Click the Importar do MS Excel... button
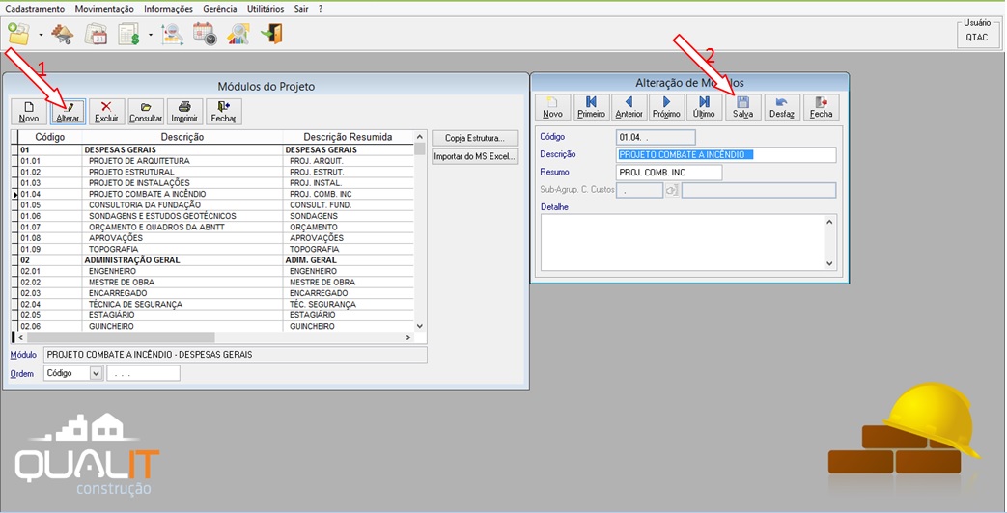This screenshot has width=1007, height=513. (475, 156)
